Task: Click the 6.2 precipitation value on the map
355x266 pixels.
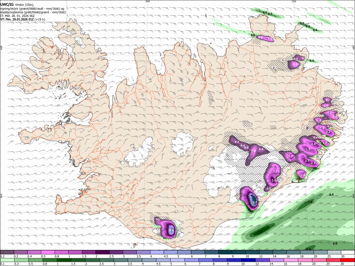Action: pyautogui.click(x=171, y=230)
